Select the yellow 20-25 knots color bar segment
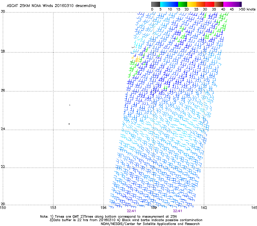 click(192, 4)
